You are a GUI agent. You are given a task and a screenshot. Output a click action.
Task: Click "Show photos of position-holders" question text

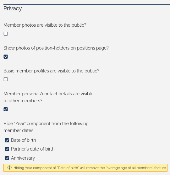[x=56, y=48]
